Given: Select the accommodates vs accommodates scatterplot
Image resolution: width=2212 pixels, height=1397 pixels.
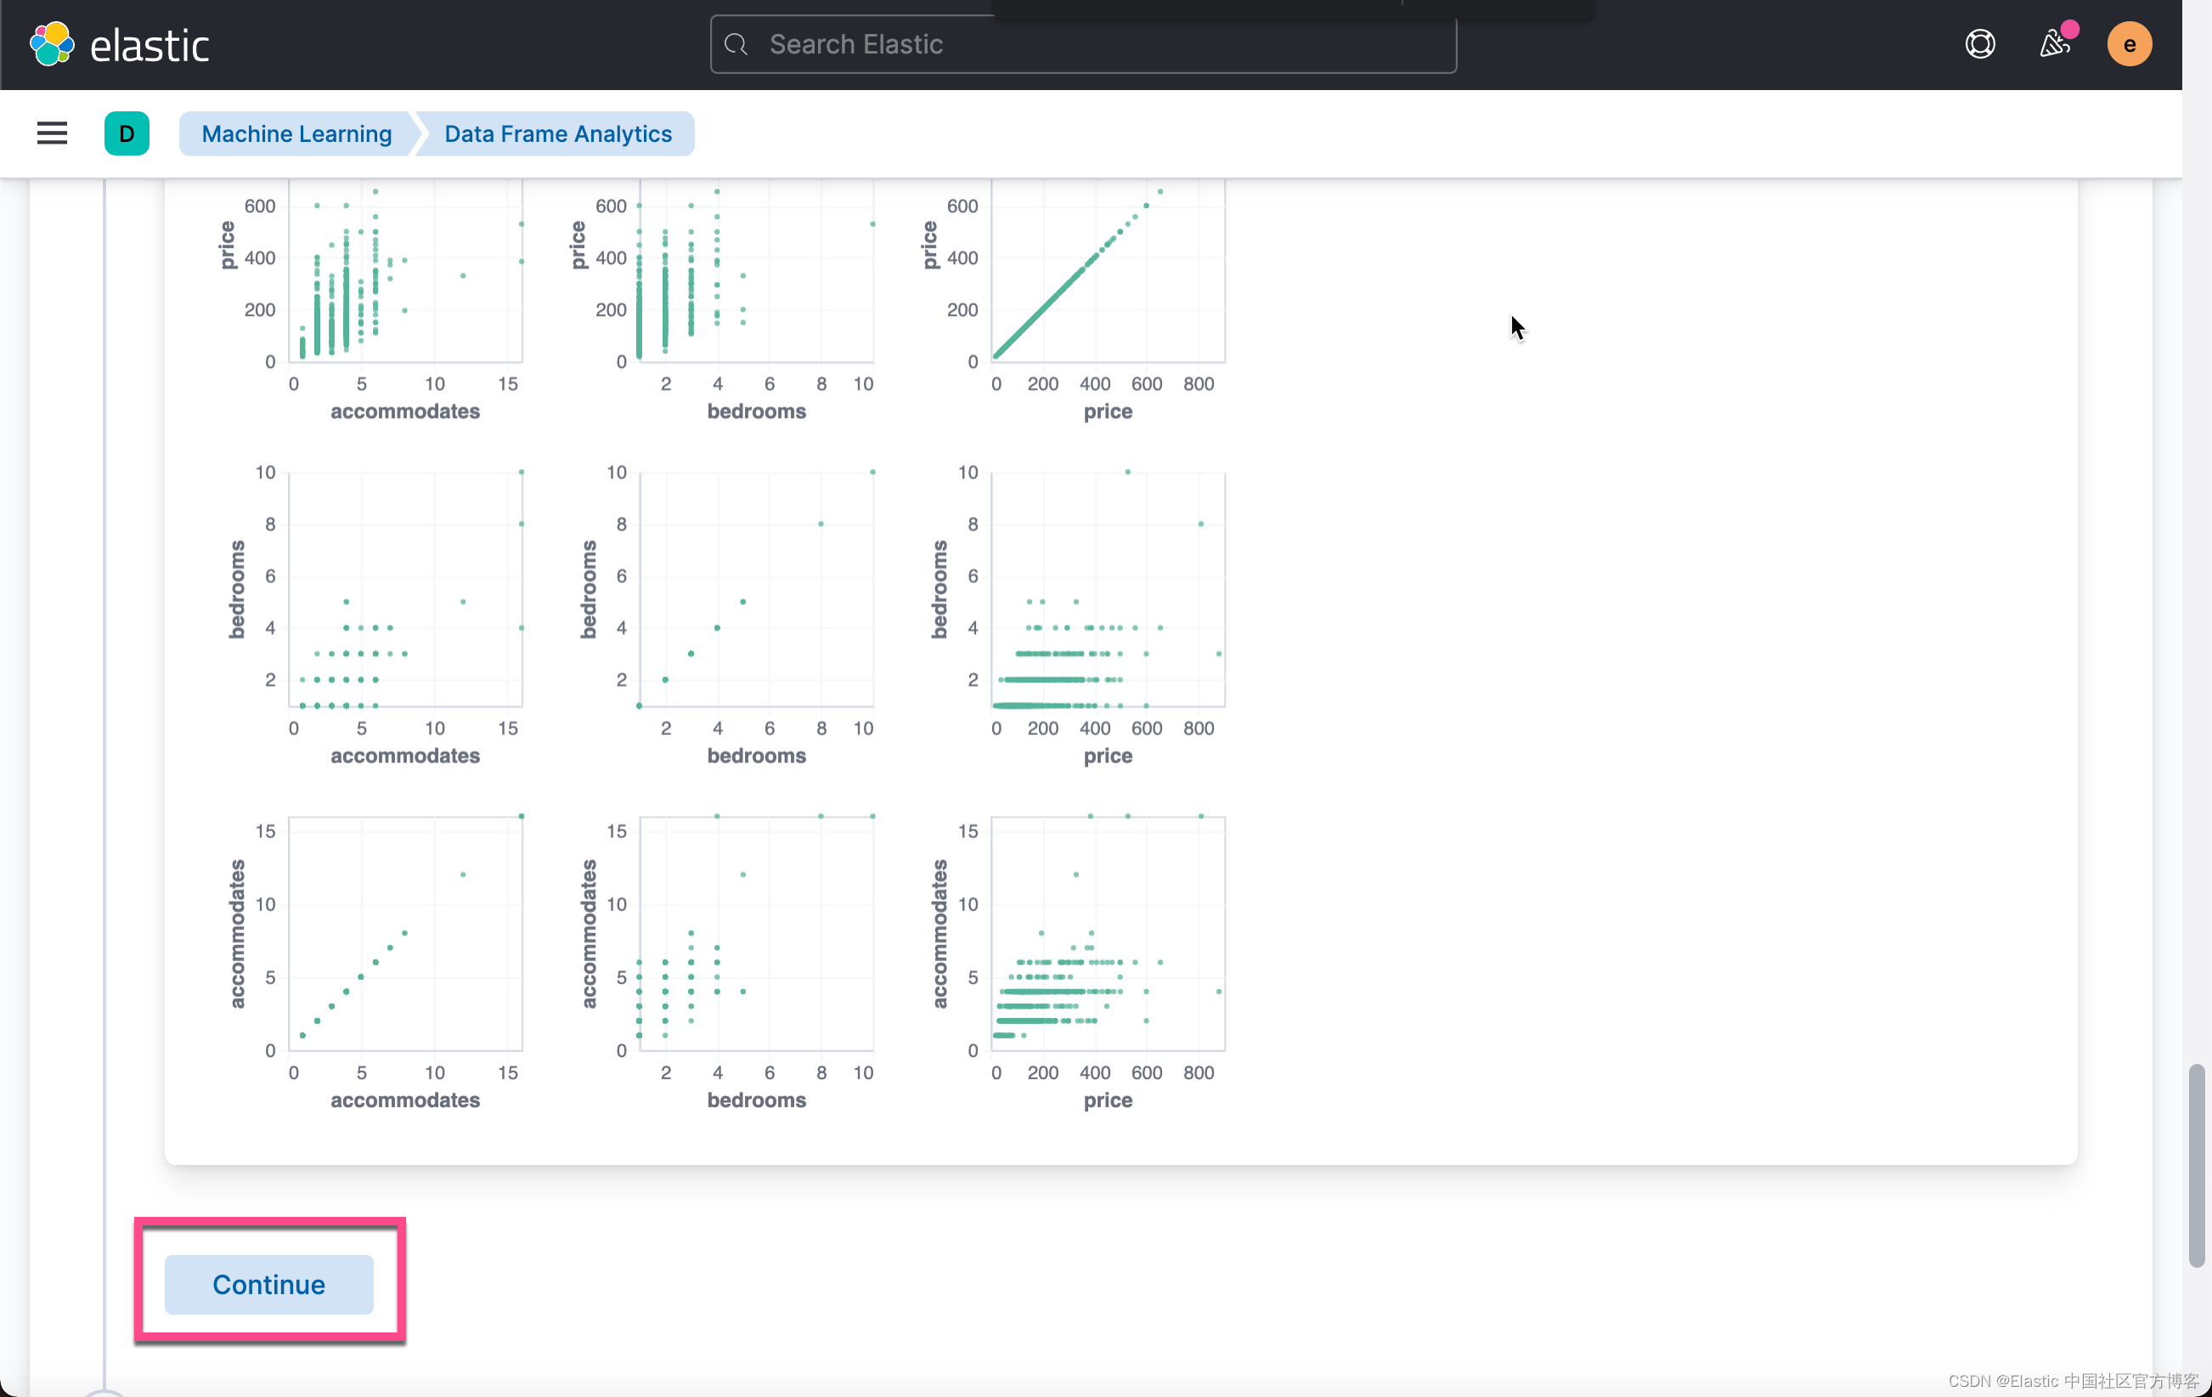Looking at the screenshot, I should pyautogui.click(x=406, y=934).
